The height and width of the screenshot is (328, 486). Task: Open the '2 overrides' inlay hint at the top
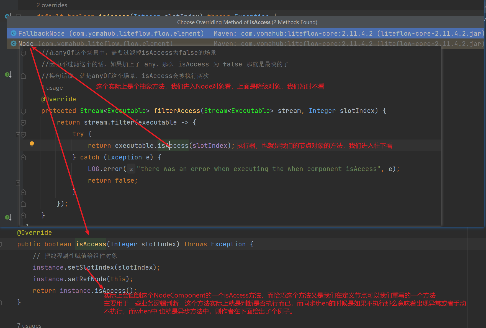(52, 5)
